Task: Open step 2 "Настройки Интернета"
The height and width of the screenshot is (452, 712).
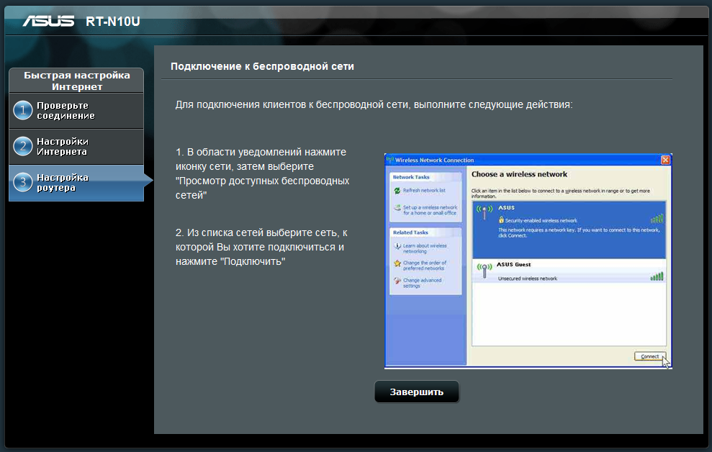Action: (76, 147)
